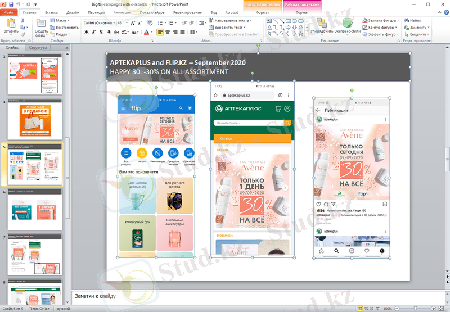Open the Вставка (Insert) ribbon tab
The width and height of the screenshot is (450, 312).
click(x=51, y=12)
